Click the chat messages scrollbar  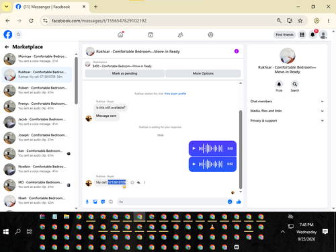coord(241,149)
